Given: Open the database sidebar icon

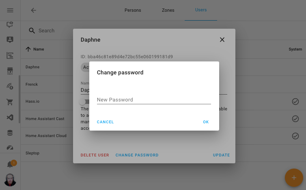Looking at the screenshot, I should 10,133.
